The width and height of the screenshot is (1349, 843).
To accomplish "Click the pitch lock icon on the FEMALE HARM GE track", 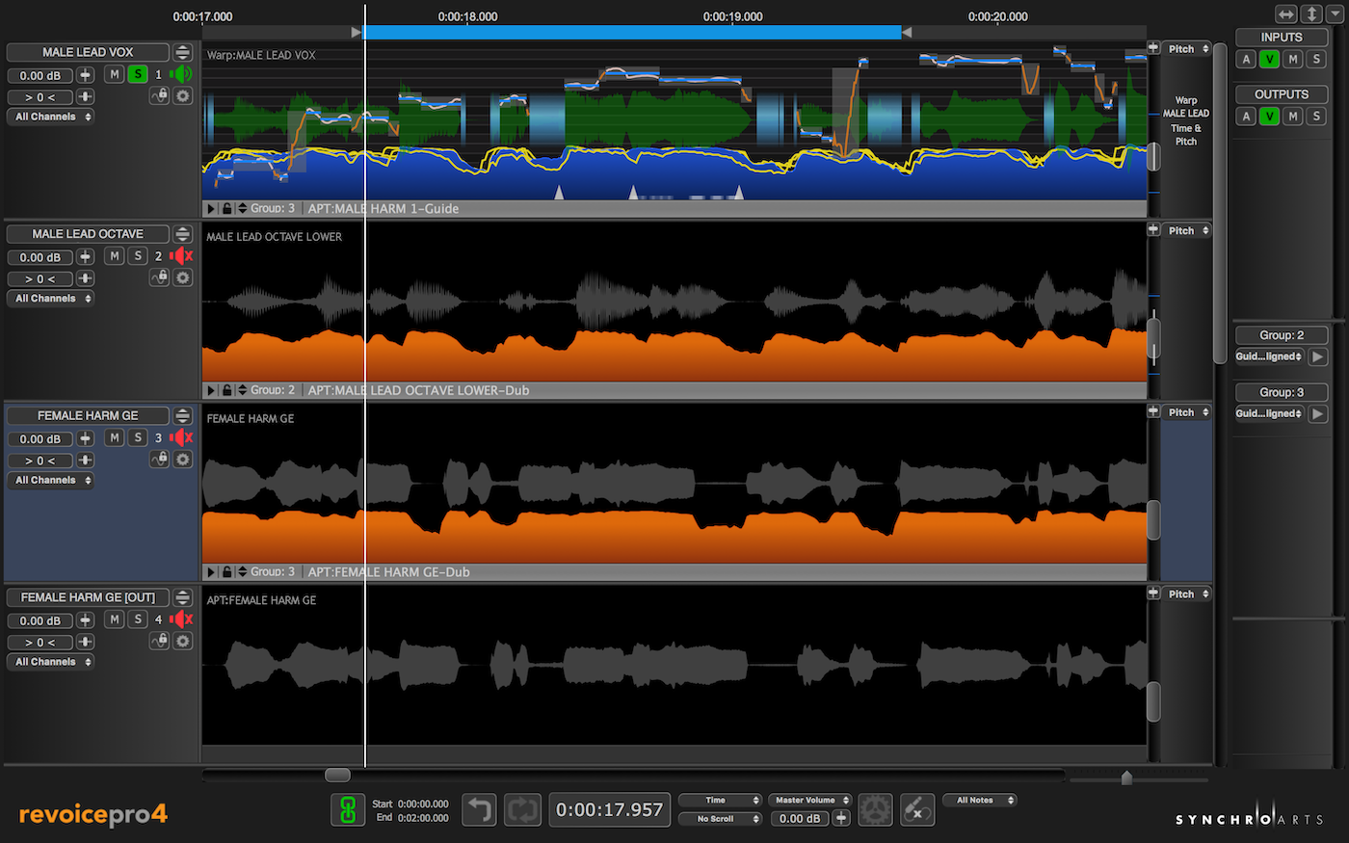I will [159, 460].
